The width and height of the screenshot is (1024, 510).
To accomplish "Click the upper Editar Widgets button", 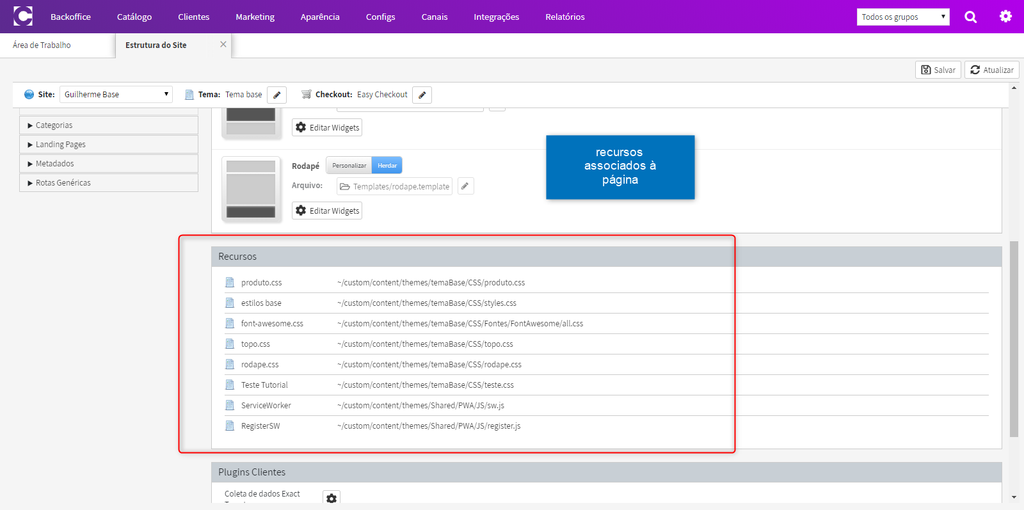I will coord(327,127).
